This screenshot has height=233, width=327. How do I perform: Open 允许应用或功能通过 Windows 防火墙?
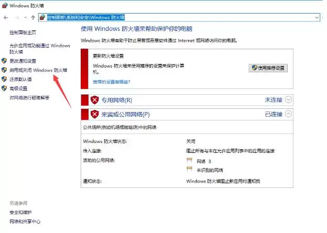40,49
